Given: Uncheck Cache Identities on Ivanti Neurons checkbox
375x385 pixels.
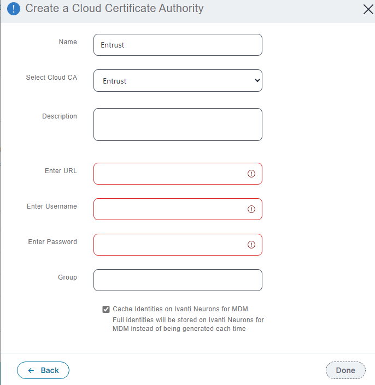Looking at the screenshot, I should pos(106,309).
